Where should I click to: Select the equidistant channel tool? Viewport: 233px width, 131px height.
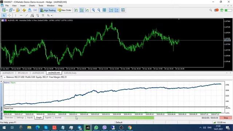[x=32, y=15]
